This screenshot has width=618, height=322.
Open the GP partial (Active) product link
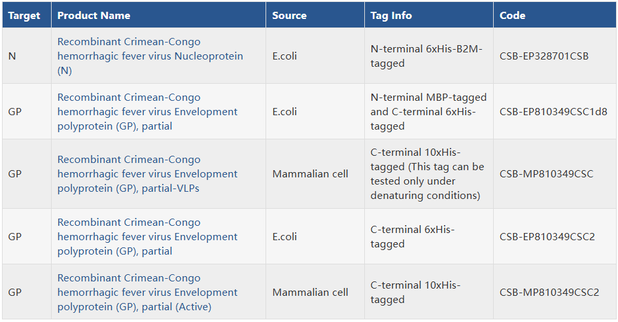pos(147,293)
